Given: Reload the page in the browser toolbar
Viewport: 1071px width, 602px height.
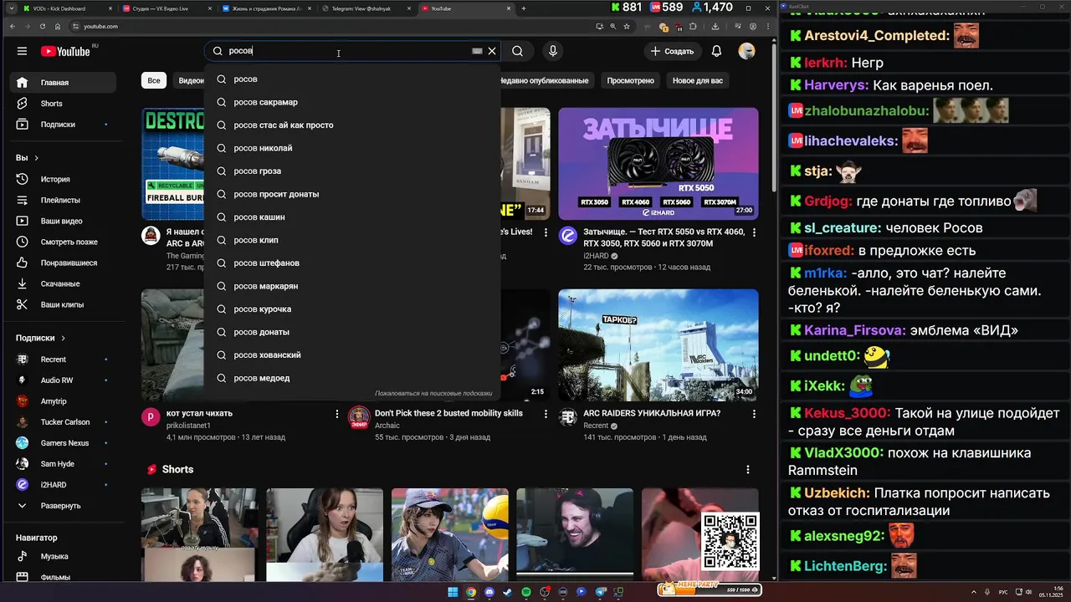Looking at the screenshot, I should tap(43, 26).
